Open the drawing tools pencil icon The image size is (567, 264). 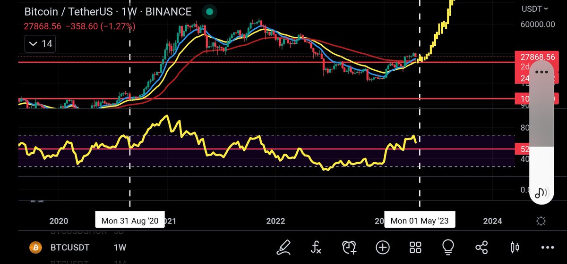[284, 247]
